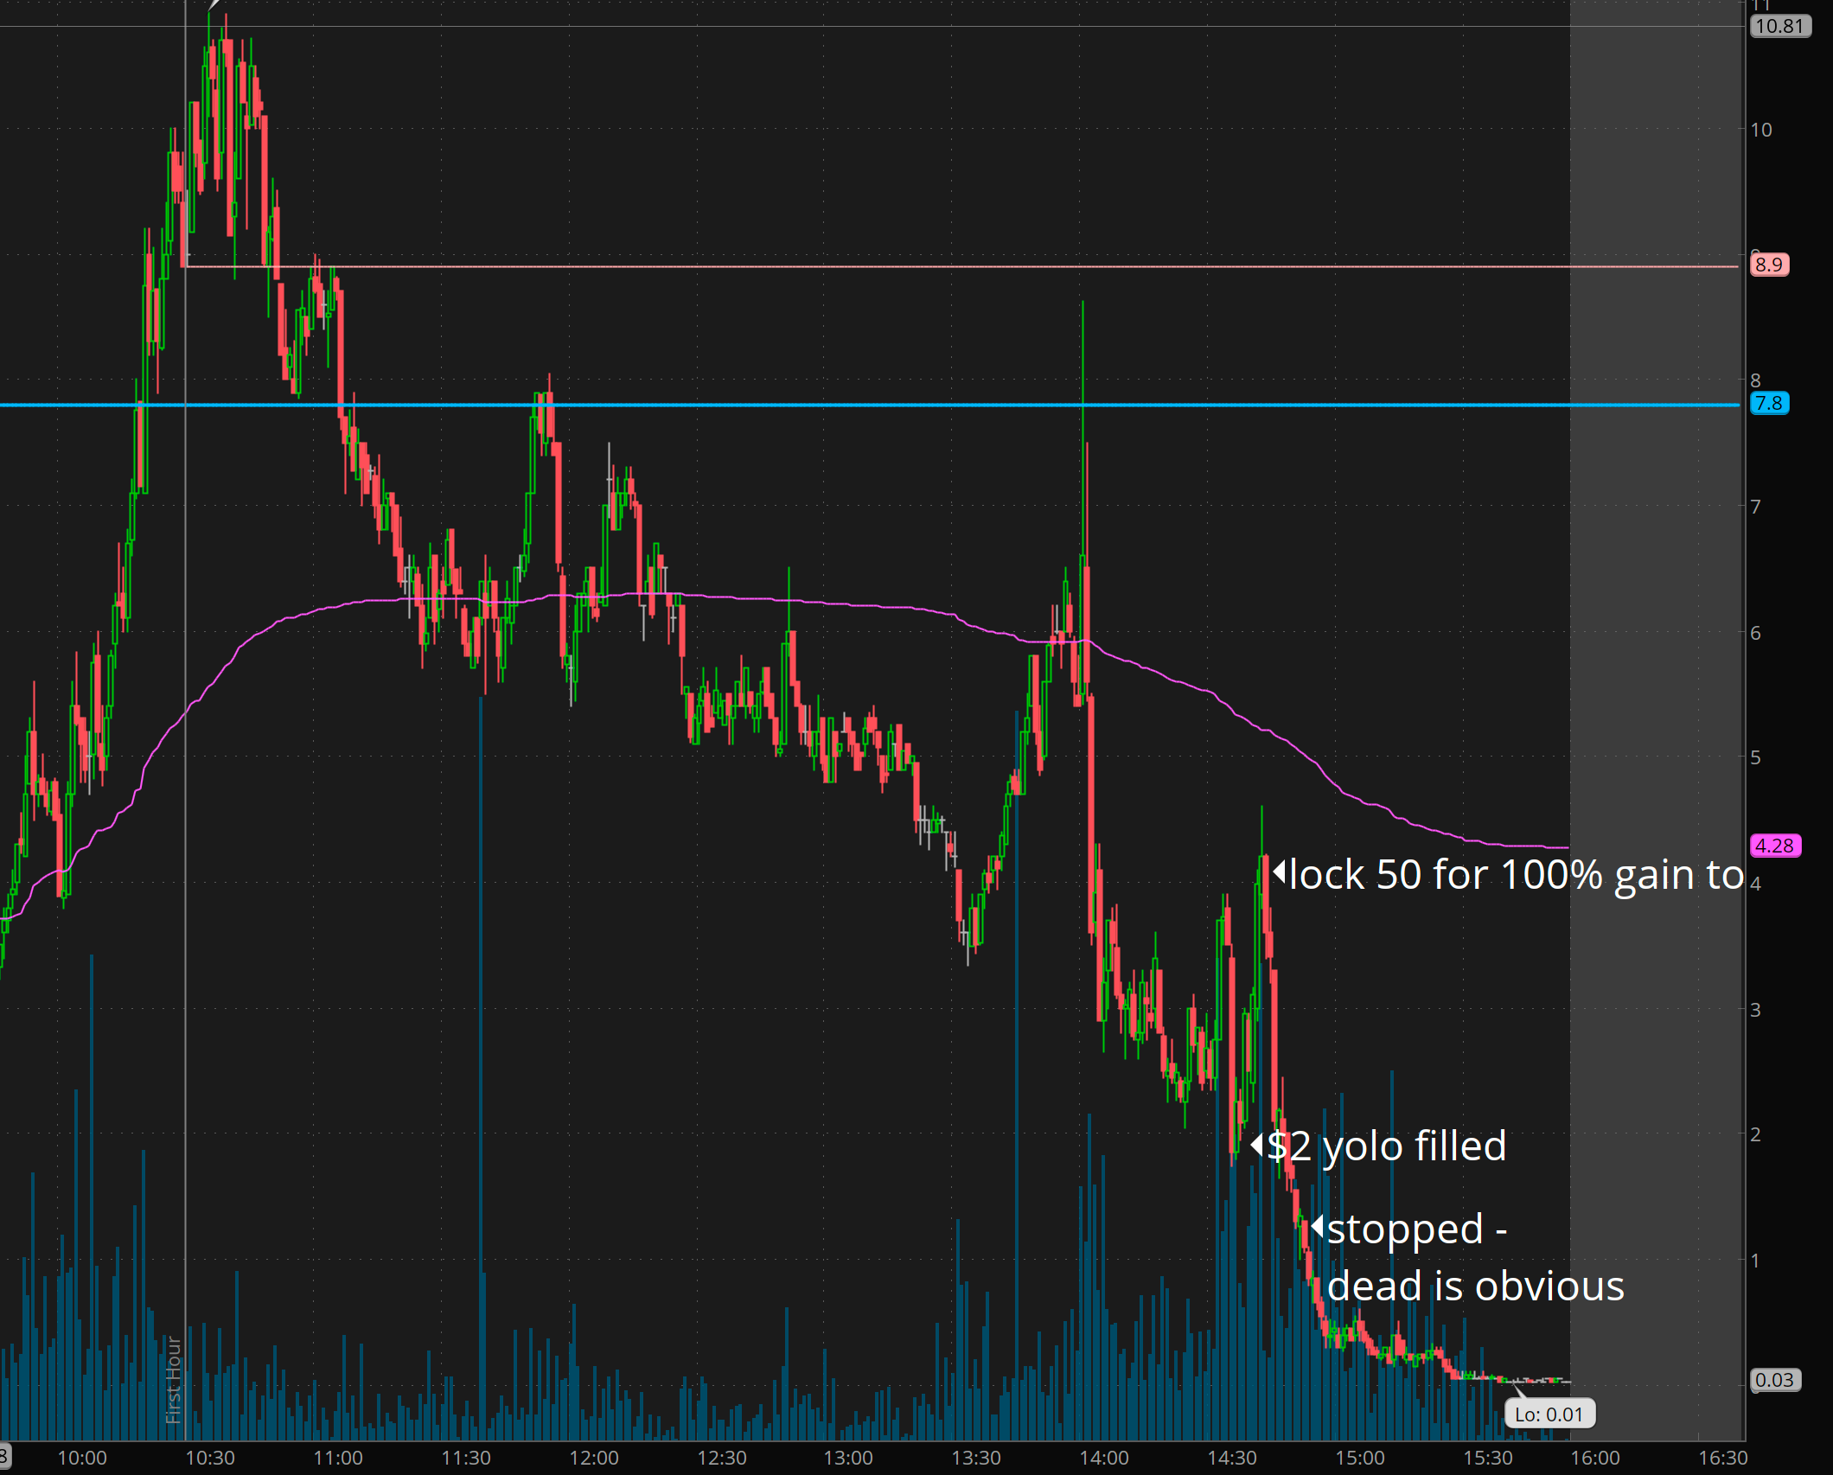Image resolution: width=1833 pixels, height=1475 pixels.
Task: Click the magenta 4.28 price tag
Action: 1774,846
